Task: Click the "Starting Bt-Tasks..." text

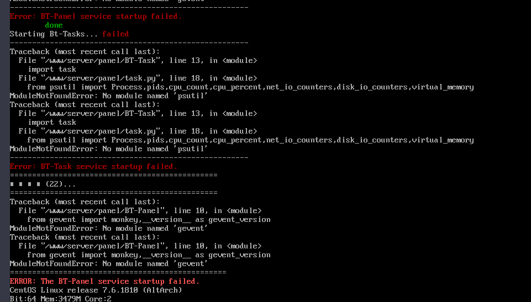Action: coord(54,34)
